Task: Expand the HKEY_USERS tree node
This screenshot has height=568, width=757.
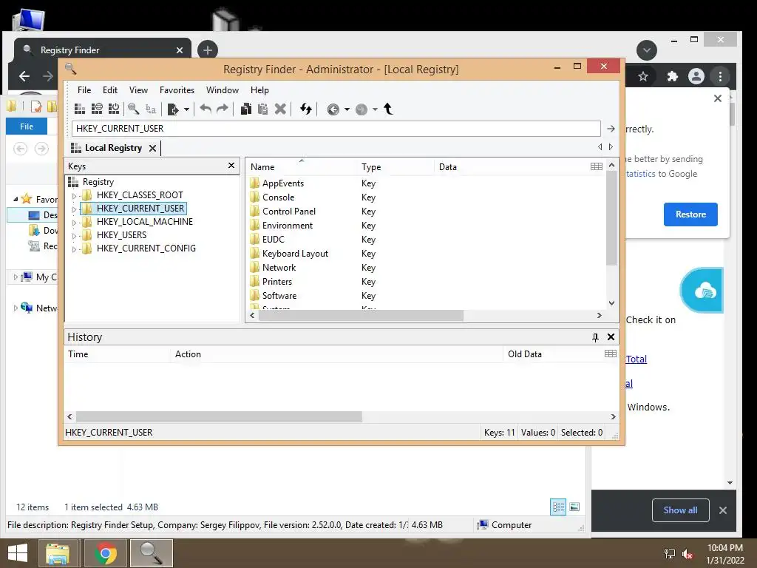Action: (x=74, y=236)
